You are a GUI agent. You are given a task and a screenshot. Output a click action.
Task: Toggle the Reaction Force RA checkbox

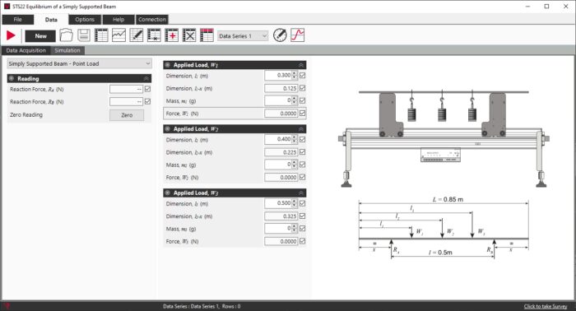click(147, 89)
